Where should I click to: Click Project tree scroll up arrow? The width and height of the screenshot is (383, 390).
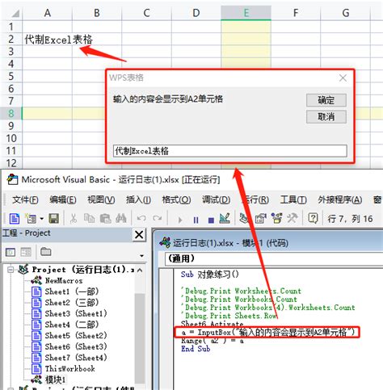click(x=140, y=270)
